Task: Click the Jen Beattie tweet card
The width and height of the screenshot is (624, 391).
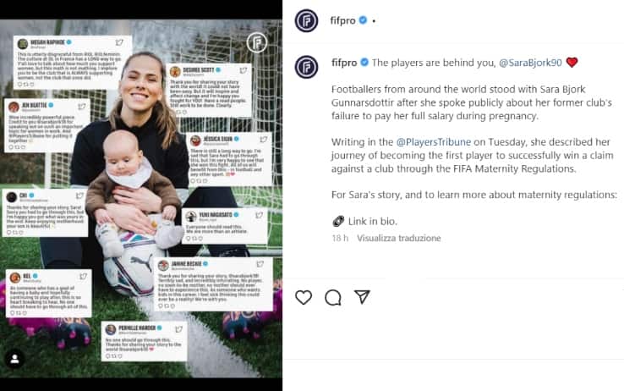Action: click(47, 126)
